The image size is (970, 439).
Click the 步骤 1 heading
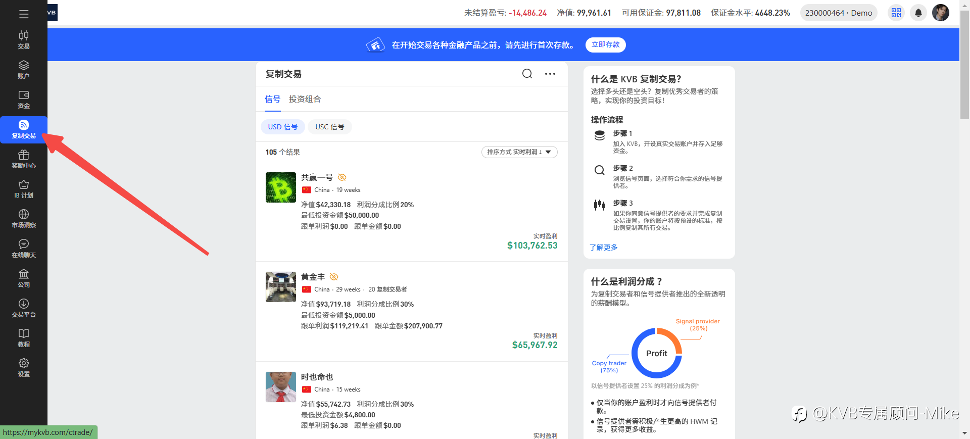(623, 133)
